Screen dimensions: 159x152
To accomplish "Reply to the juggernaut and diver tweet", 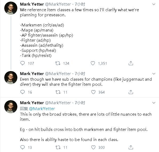I will point(22,92).
